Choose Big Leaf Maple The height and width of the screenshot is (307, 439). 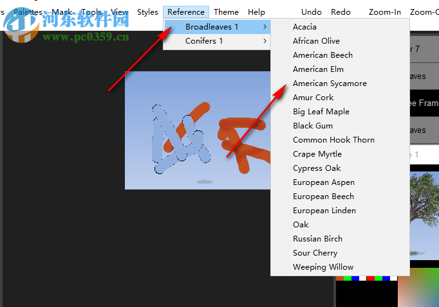pyautogui.click(x=340, y=112)
